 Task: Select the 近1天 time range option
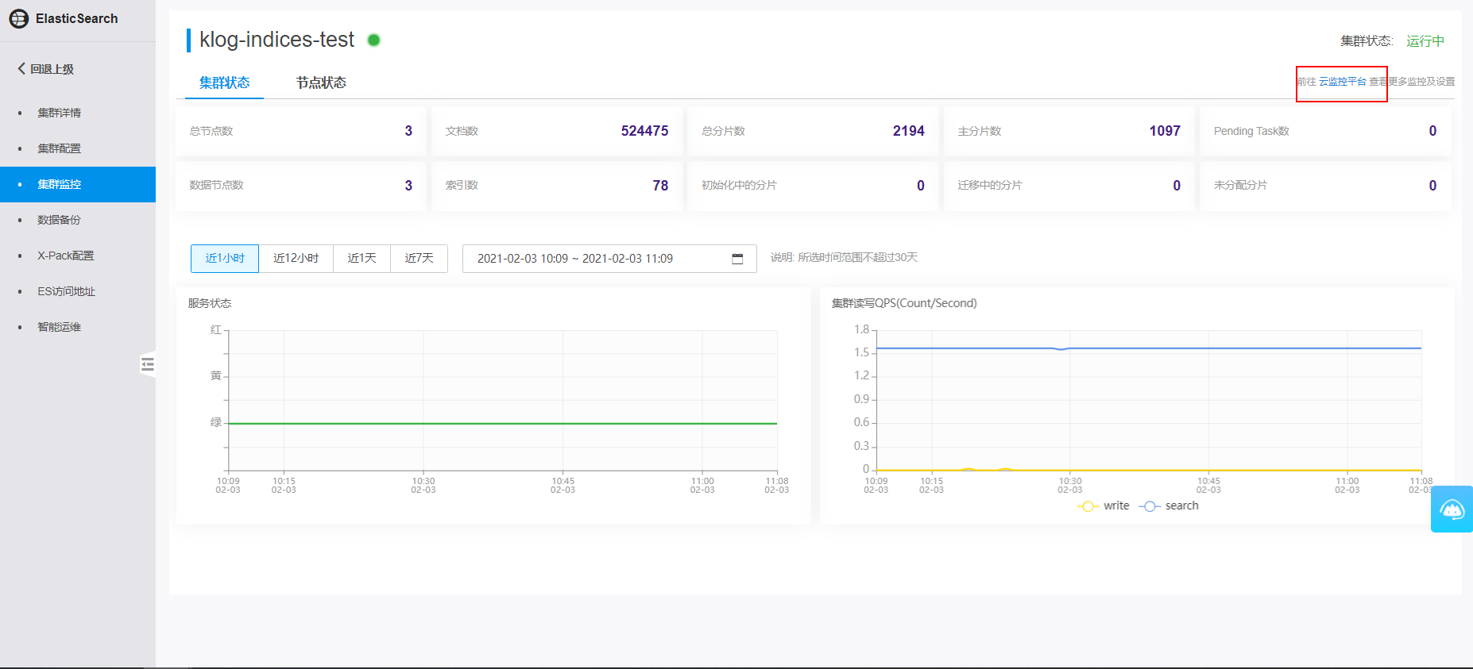pos(361,259)
